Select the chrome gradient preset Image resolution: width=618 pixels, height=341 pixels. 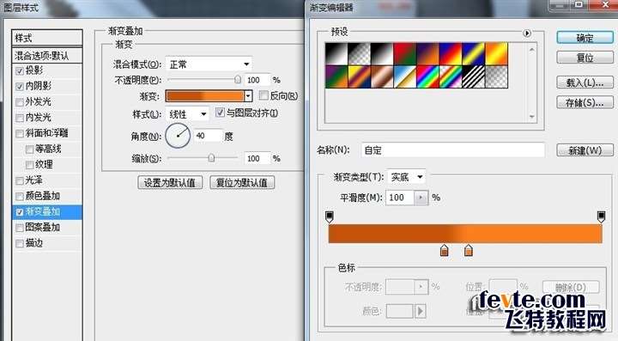pyautogui.click(x=405, y=76)
